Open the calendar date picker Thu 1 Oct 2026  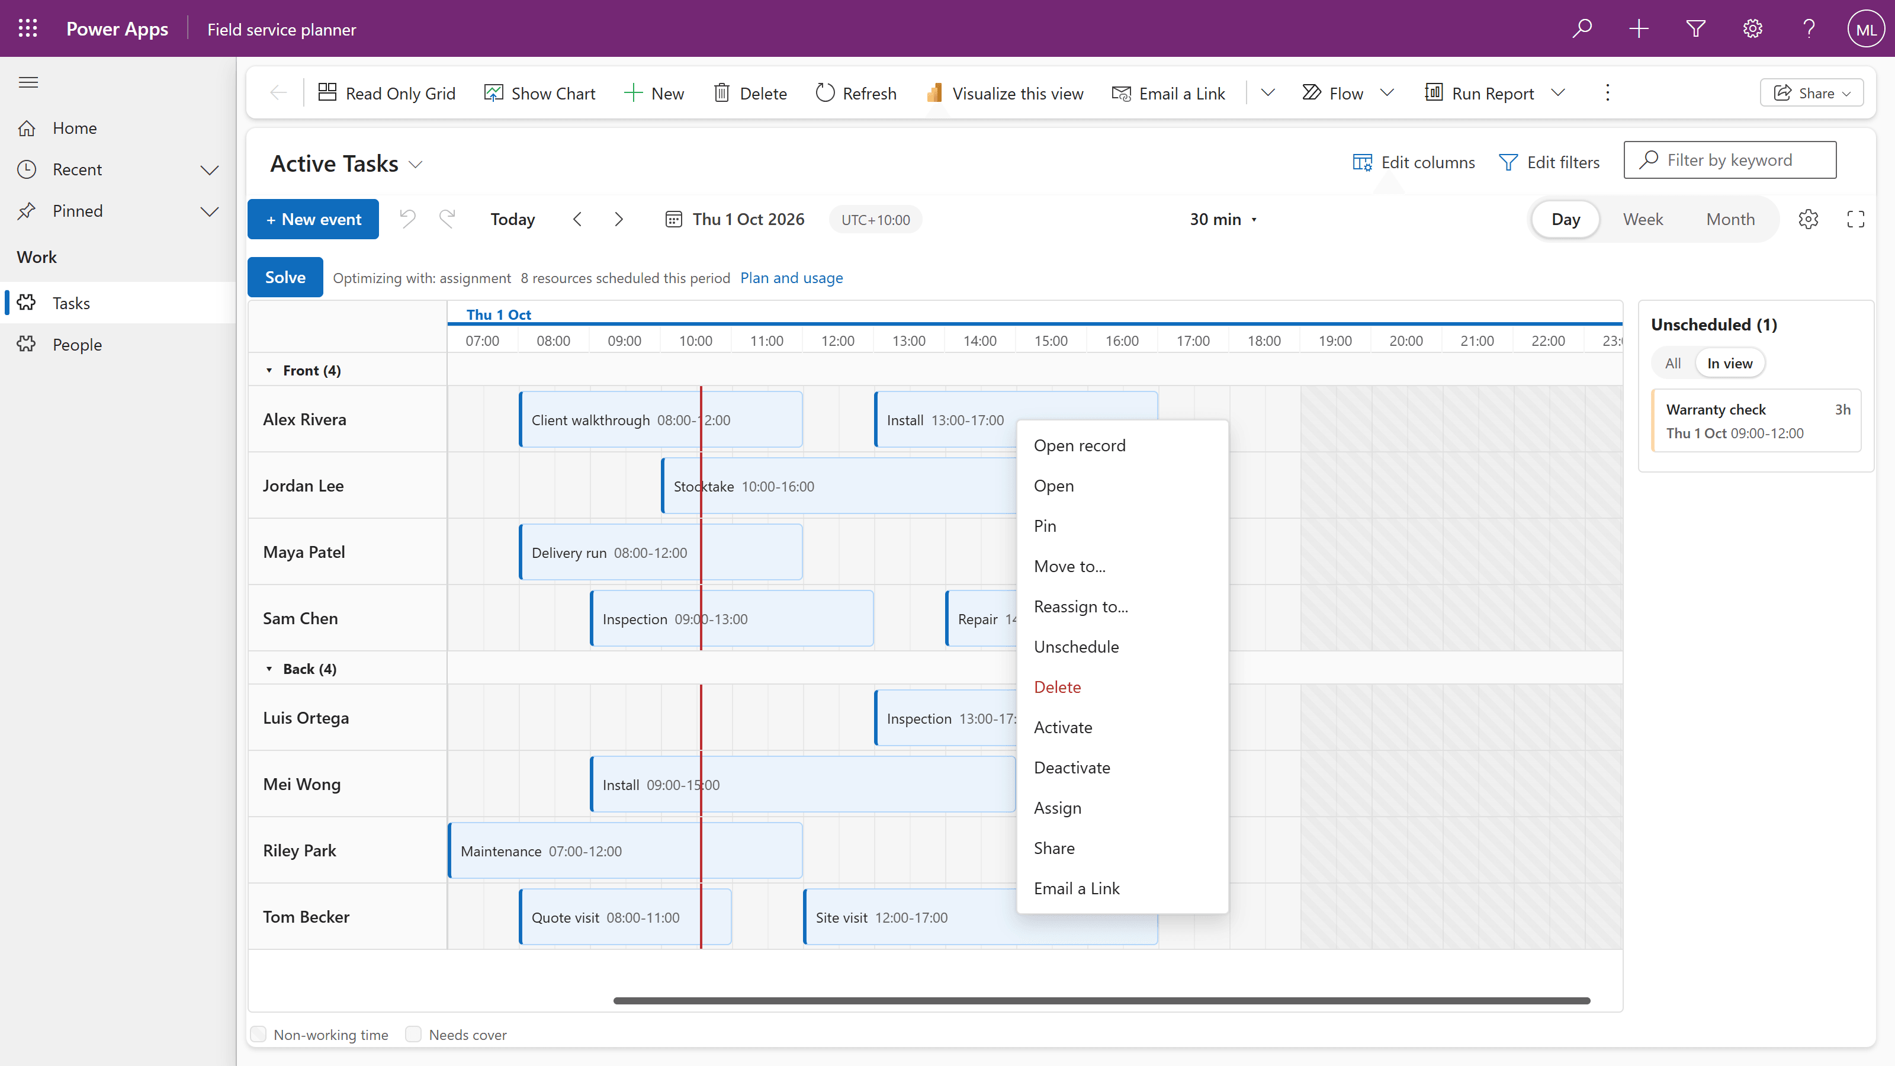(x=734, y=219)
